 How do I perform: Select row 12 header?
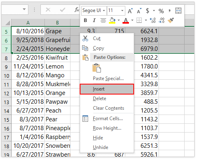[x=6, y=93]
